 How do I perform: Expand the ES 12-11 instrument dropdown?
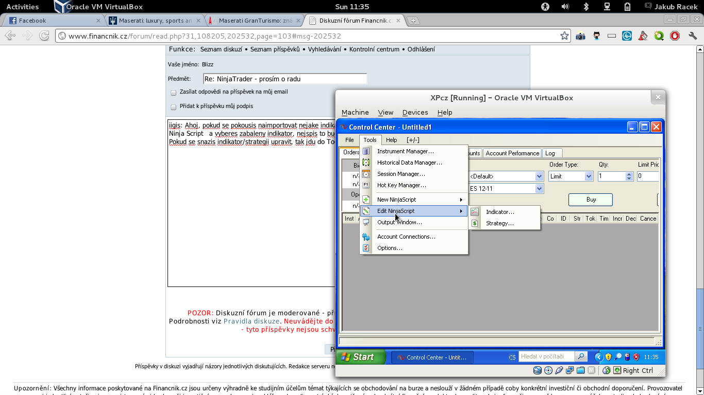(539, 189)
